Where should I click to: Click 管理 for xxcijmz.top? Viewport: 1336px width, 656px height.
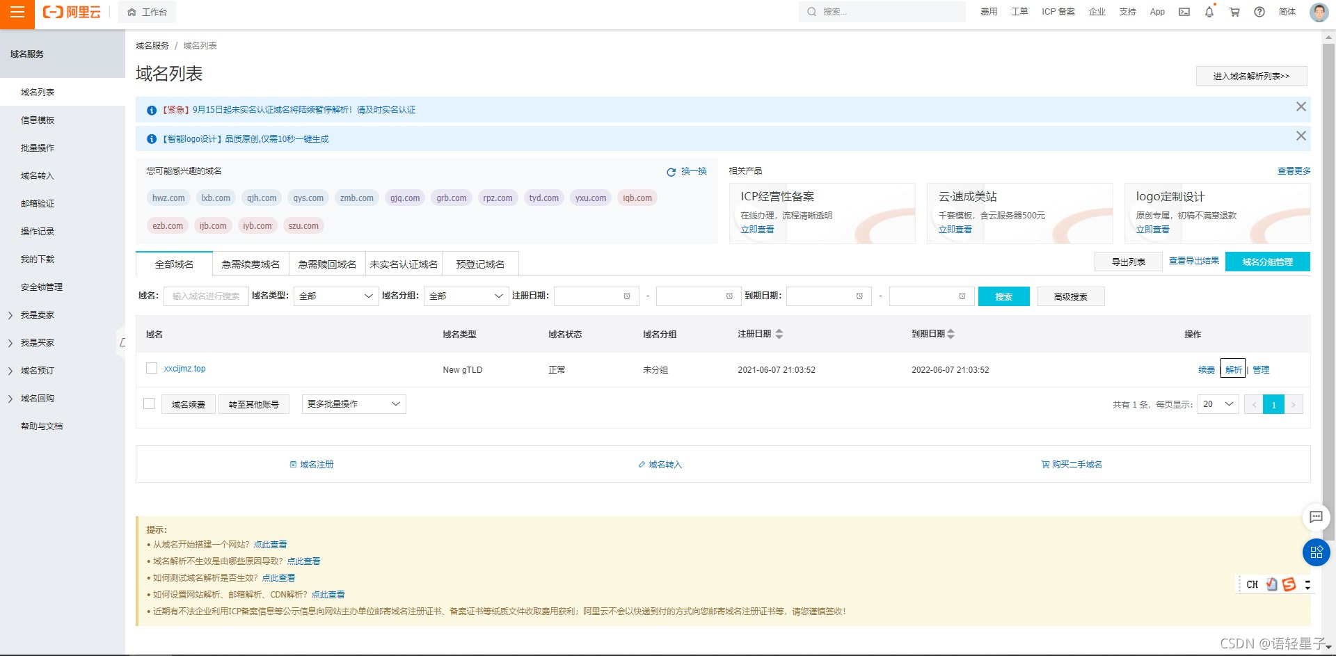[x=1261, y=369]
